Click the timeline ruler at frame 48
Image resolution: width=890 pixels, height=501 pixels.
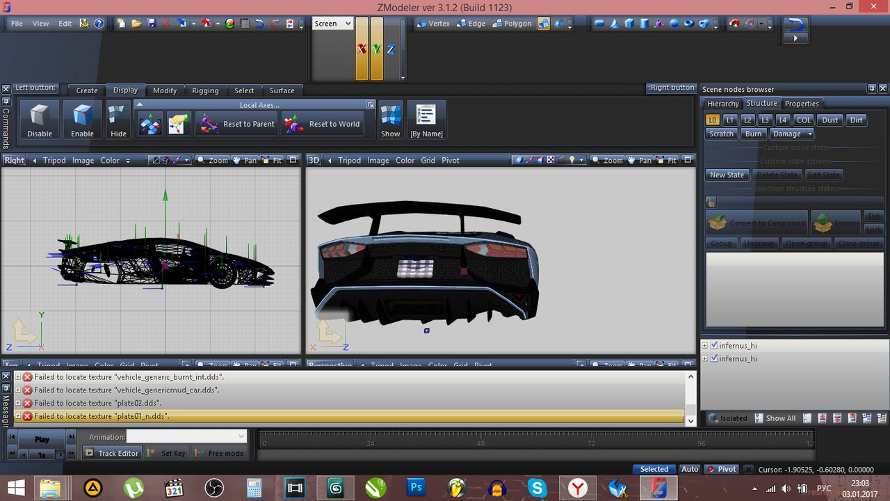click(x=481, y=443)
